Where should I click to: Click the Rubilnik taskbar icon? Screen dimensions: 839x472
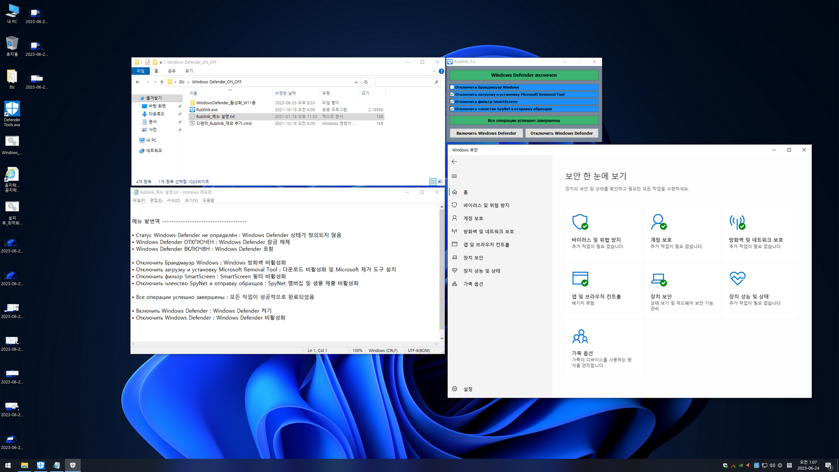click(x=40, y=465)
